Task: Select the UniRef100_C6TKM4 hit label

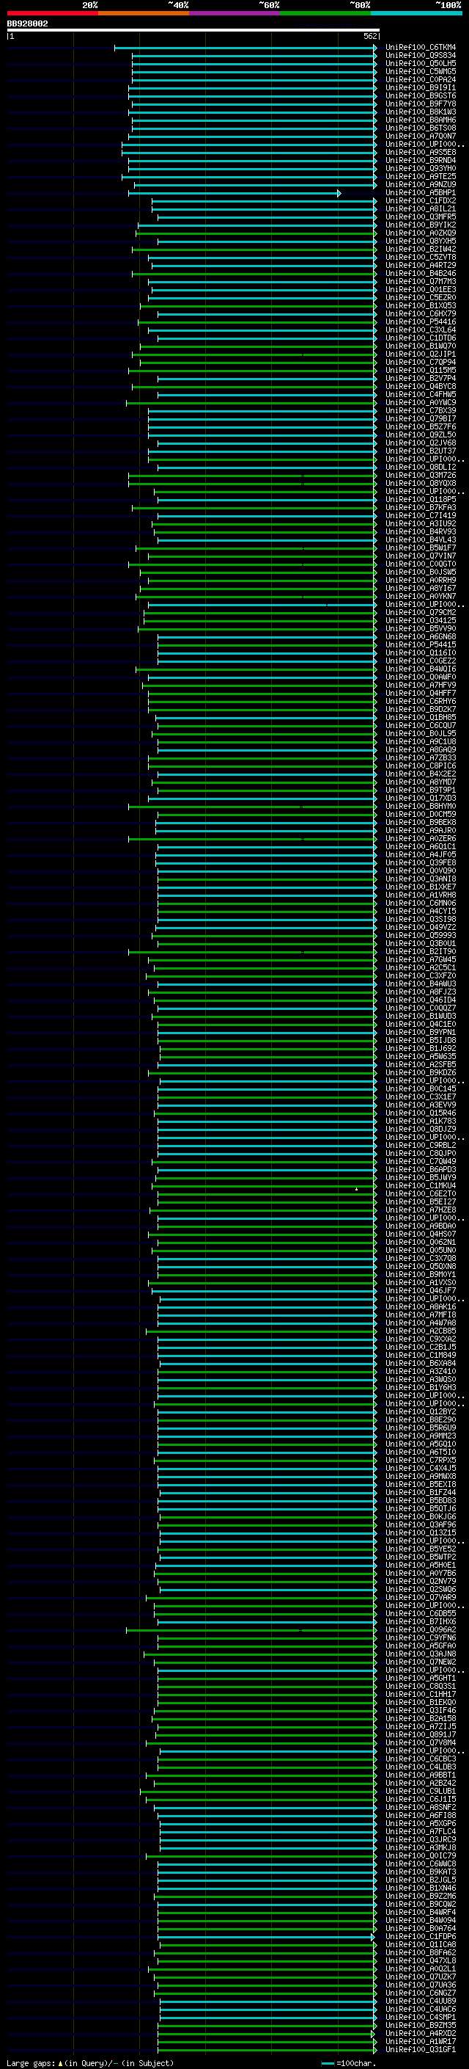Action: point(421,48)
